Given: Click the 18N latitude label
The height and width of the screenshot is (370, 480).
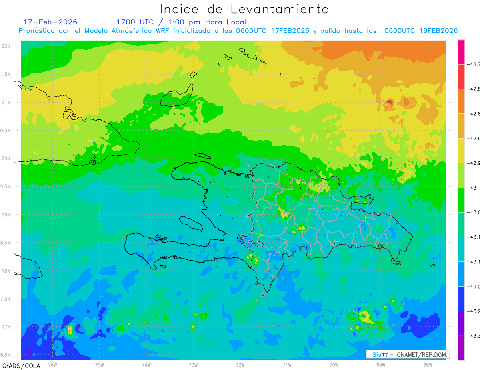Looking at the screenshot, I should click(x=6, y=271).
